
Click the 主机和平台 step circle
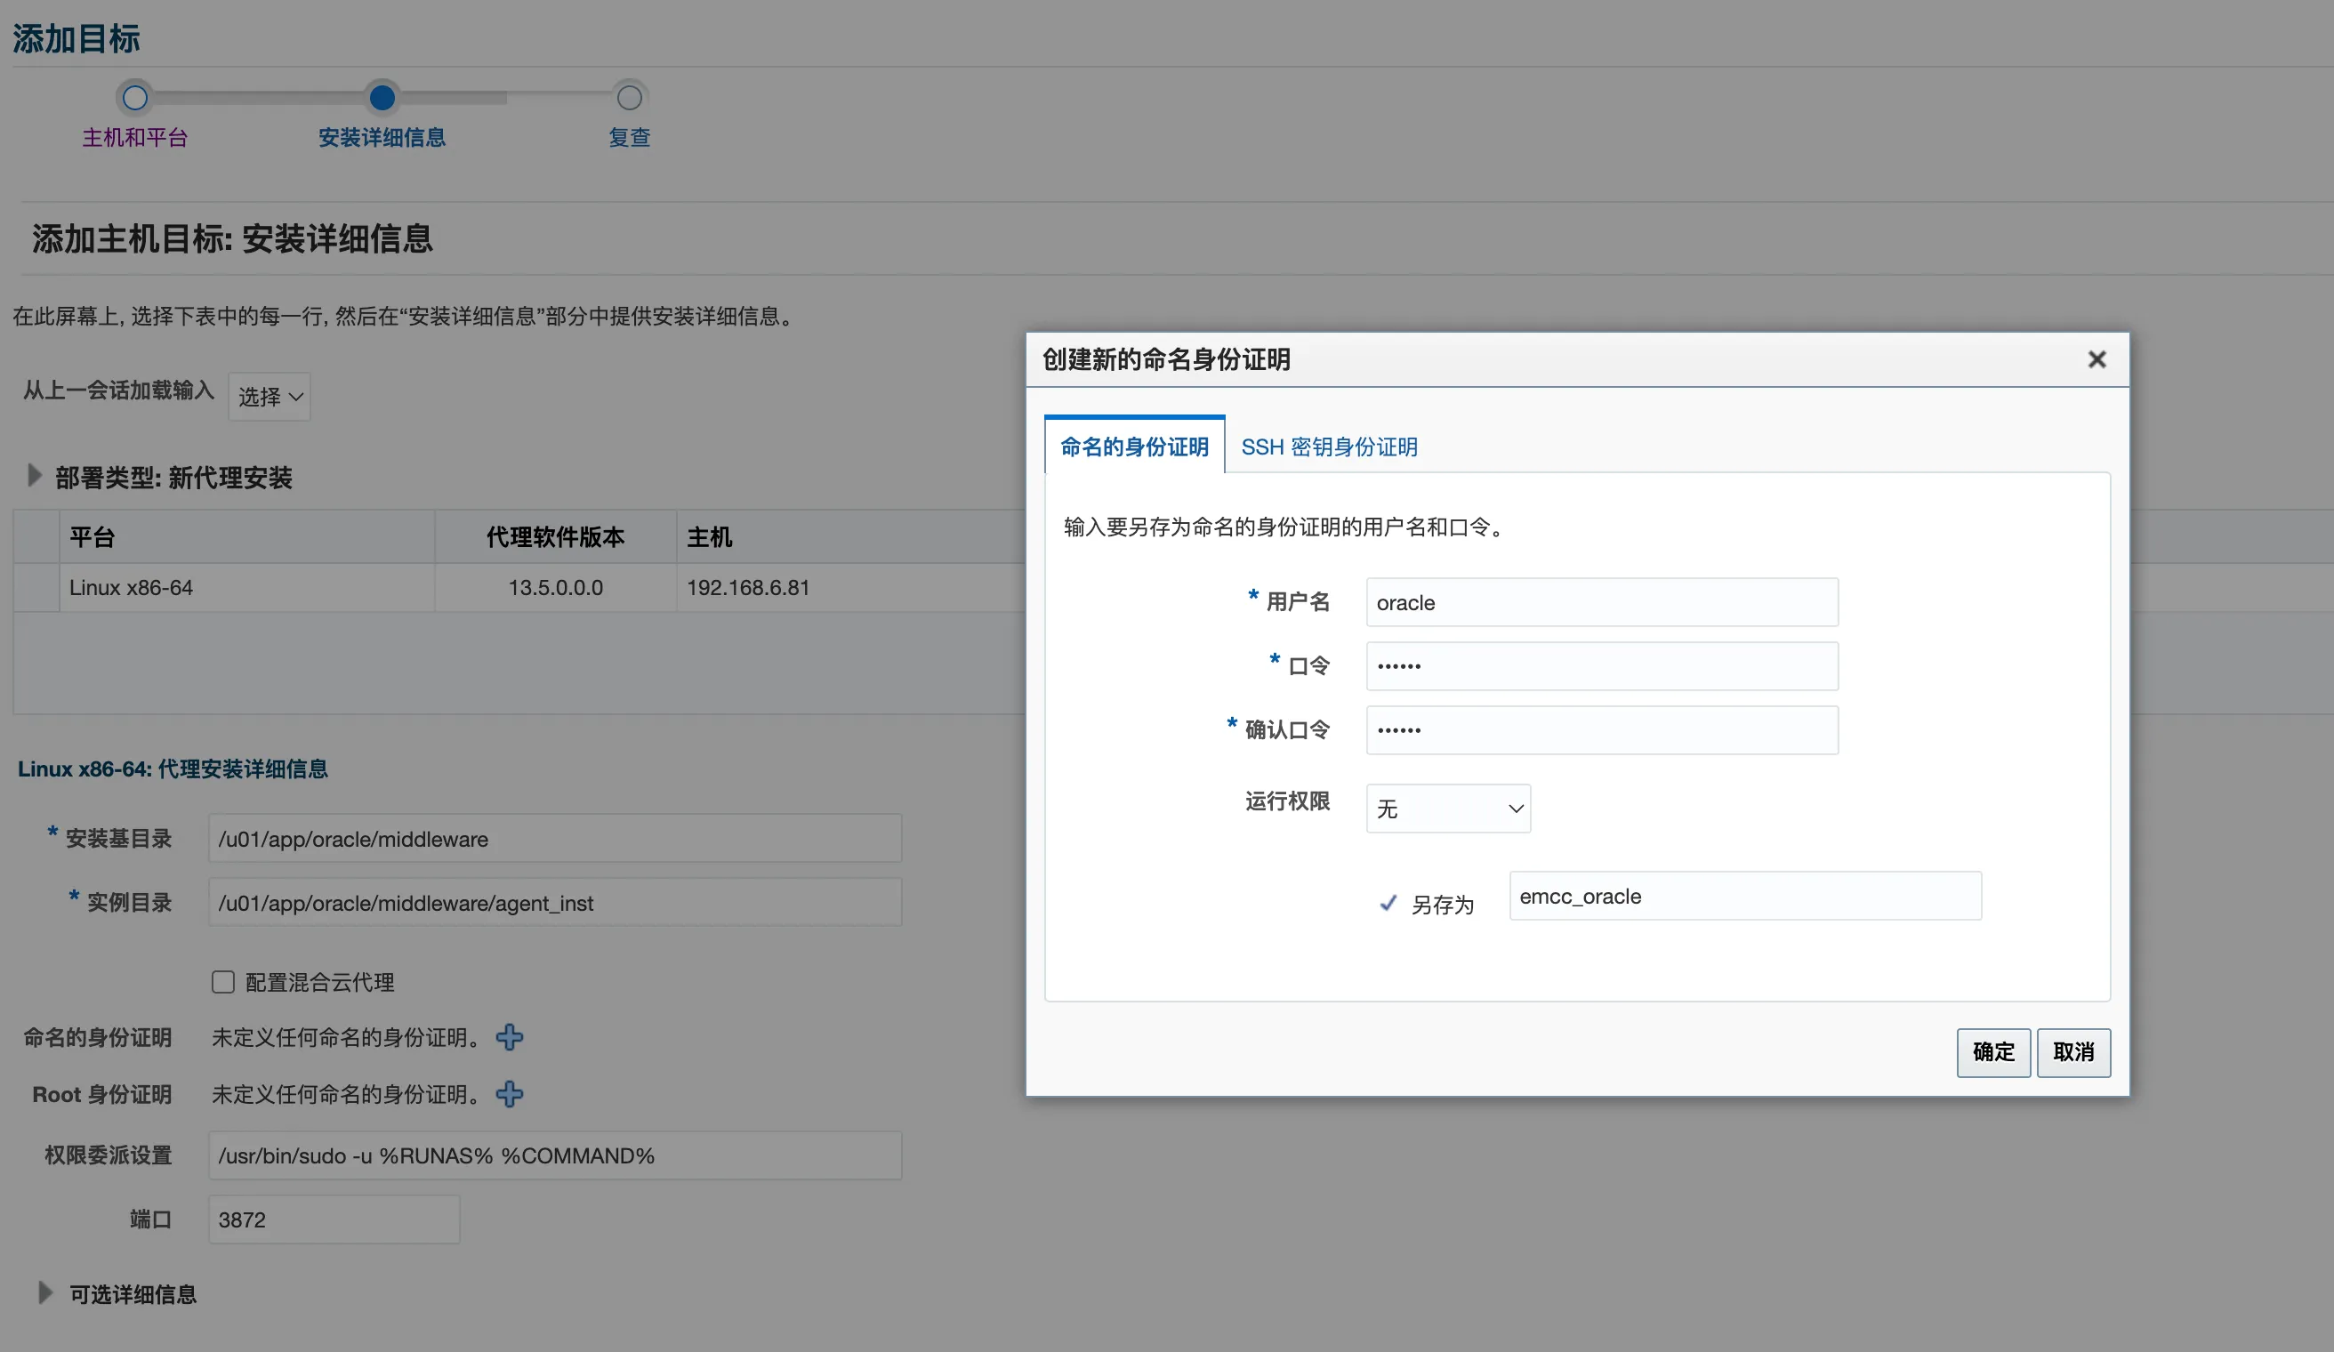pos(135,96)
